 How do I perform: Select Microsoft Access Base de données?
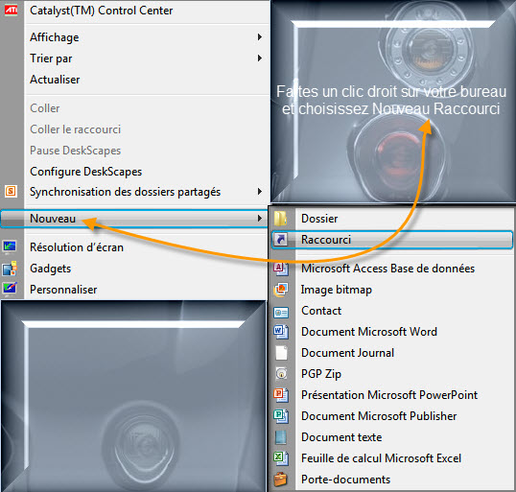[388, 269]
